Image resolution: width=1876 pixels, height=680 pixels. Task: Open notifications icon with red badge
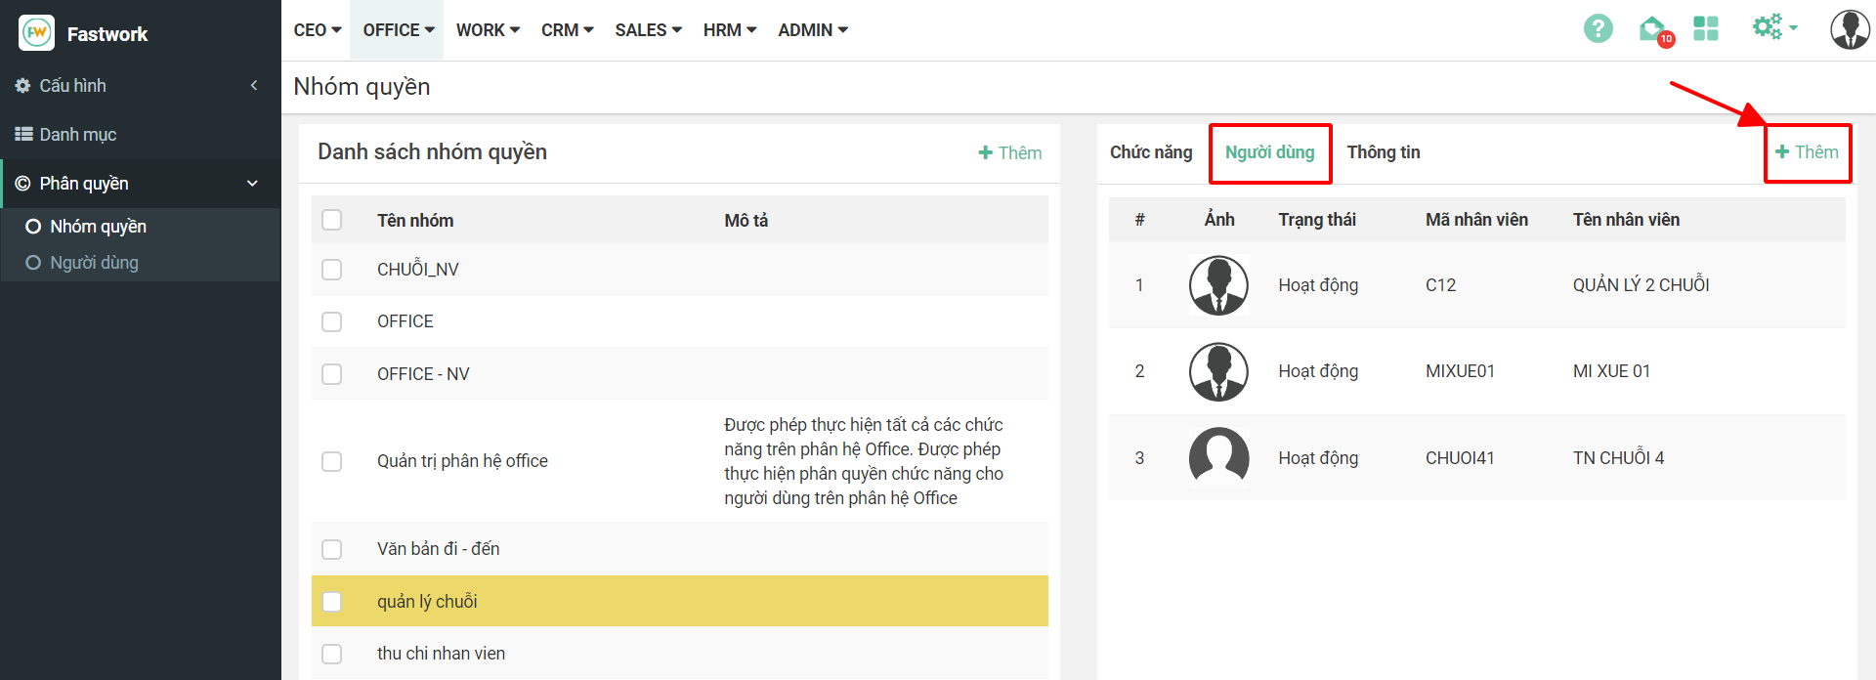pos(1653,30)
